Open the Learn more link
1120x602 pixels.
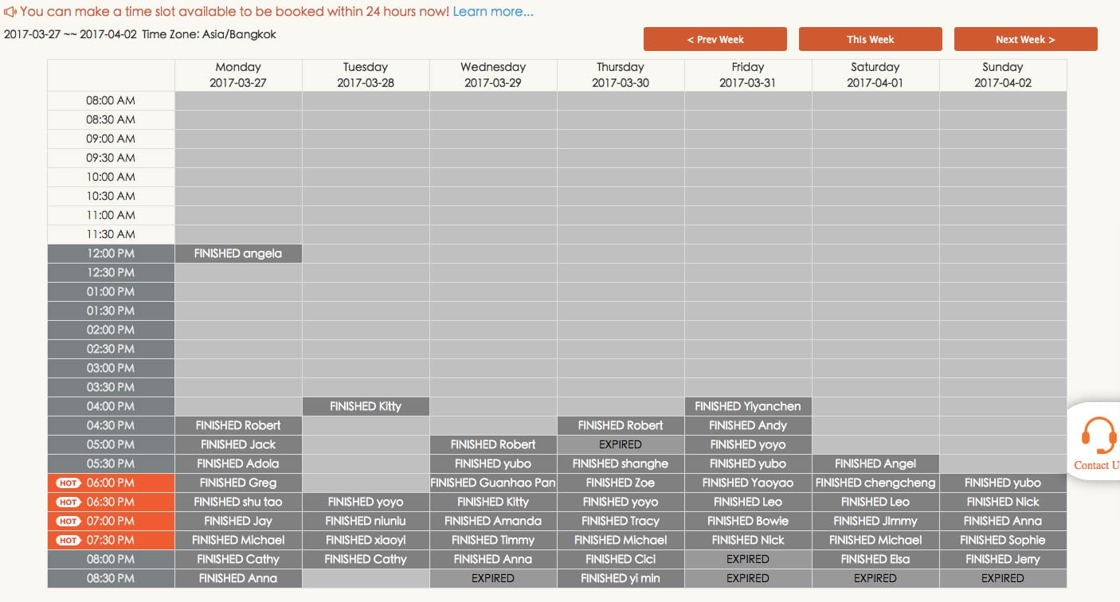[x=492, y=12]
